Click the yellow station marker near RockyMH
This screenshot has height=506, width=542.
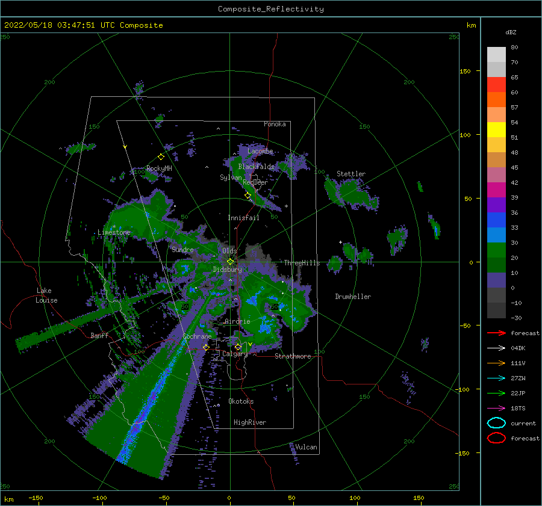(161, 157)
